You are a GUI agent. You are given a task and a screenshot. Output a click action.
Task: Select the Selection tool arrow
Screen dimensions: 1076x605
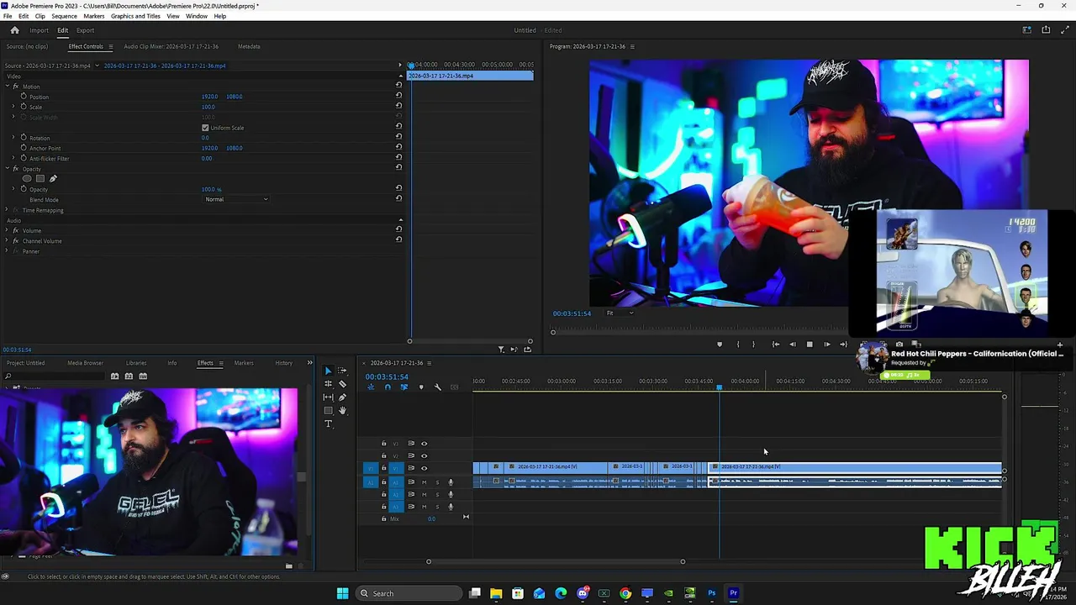tap(329, 371)
